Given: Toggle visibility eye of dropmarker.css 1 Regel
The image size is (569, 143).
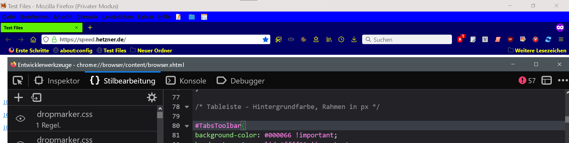Looking at the screenshot, I should 20,119.
